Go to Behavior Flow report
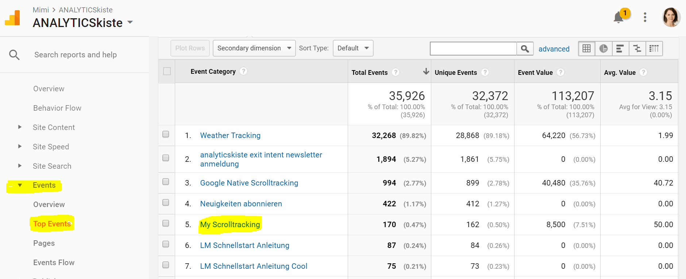The image size is (686, 279). (57, 108)
